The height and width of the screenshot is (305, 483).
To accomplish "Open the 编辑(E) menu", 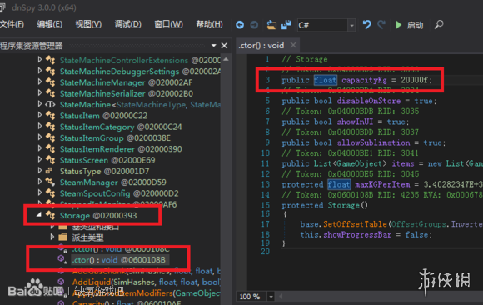I will [50, 24].
